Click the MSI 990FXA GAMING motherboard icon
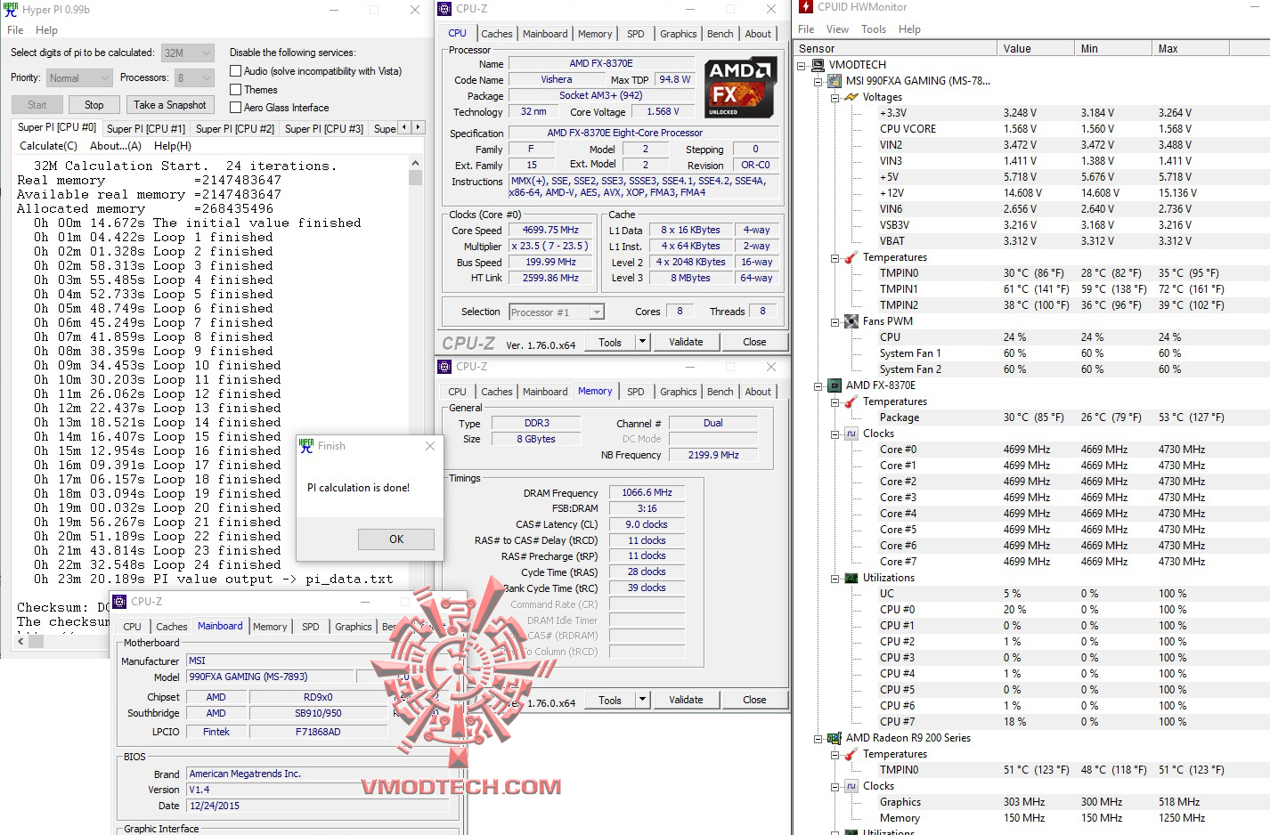 [x=834, y=81]
